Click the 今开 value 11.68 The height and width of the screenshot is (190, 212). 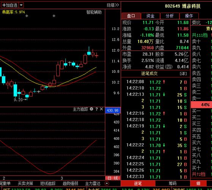click(x=183, y=22)
